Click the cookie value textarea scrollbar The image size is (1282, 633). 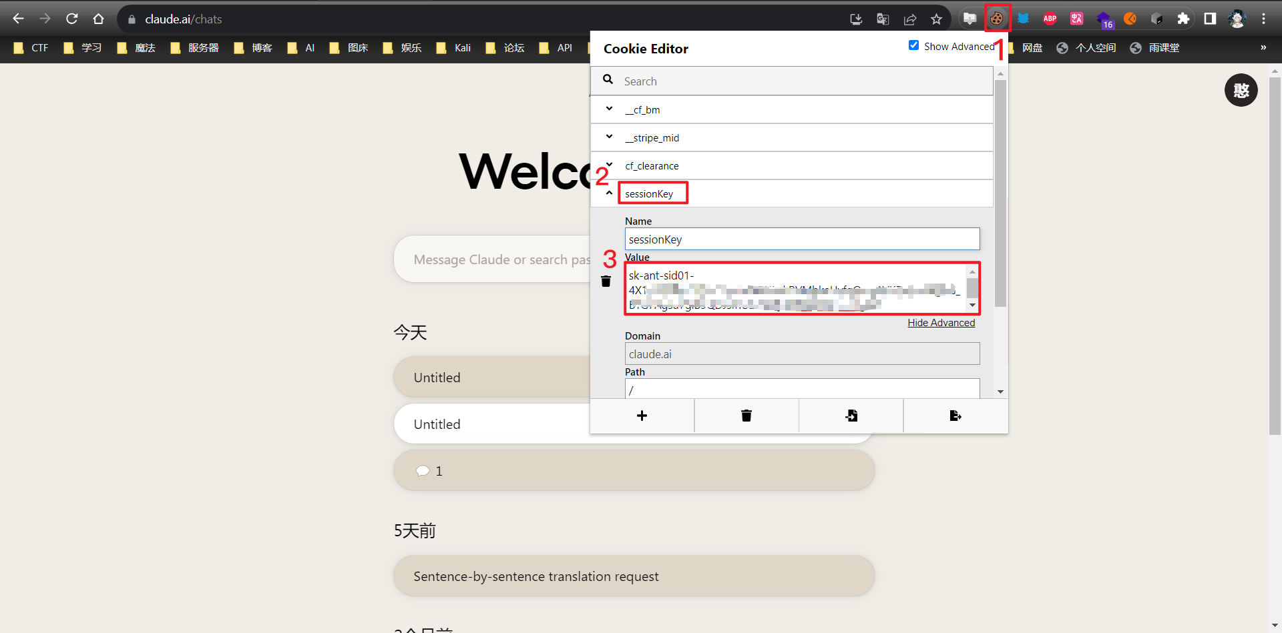click(x=972, y=288)
